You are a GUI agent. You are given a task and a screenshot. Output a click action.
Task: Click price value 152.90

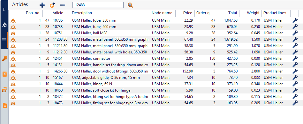[x=188, y=71]
